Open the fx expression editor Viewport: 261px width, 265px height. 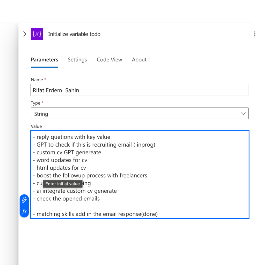point(24,211)
